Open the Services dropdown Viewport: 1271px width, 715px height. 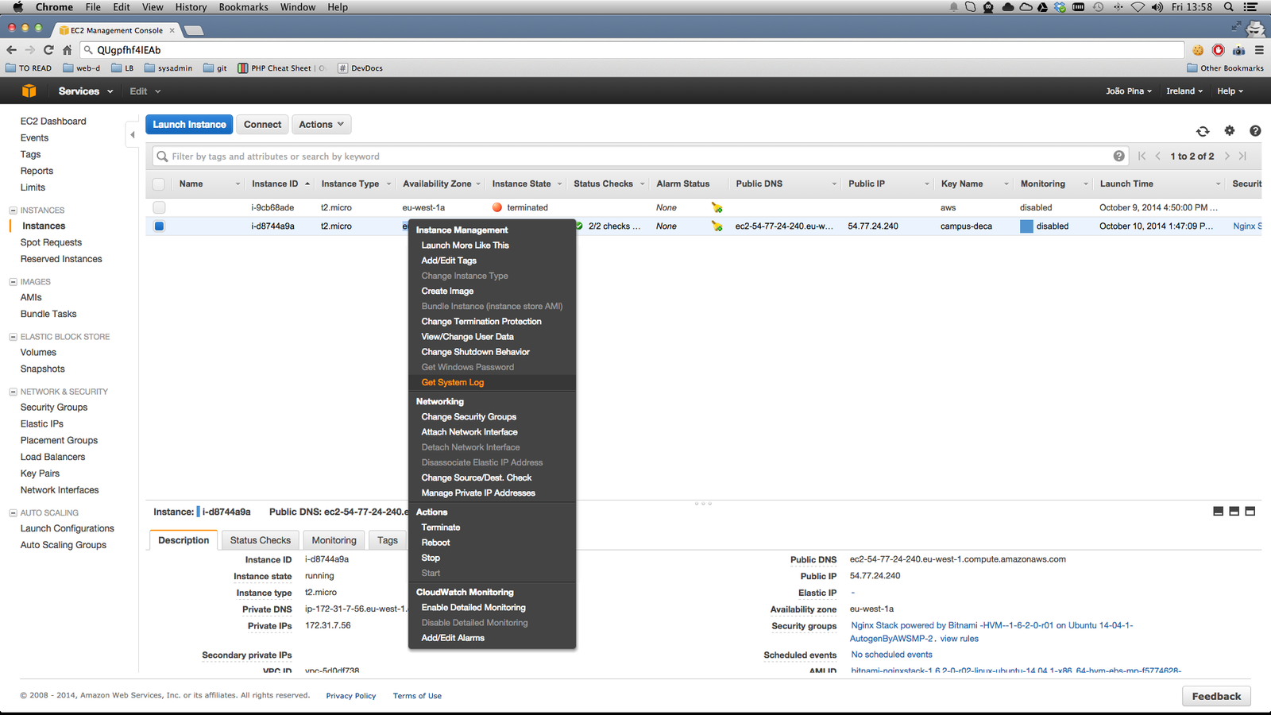85,91
